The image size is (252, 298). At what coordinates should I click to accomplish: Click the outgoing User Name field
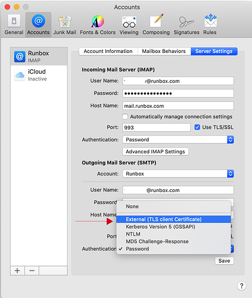pos(178,190)
